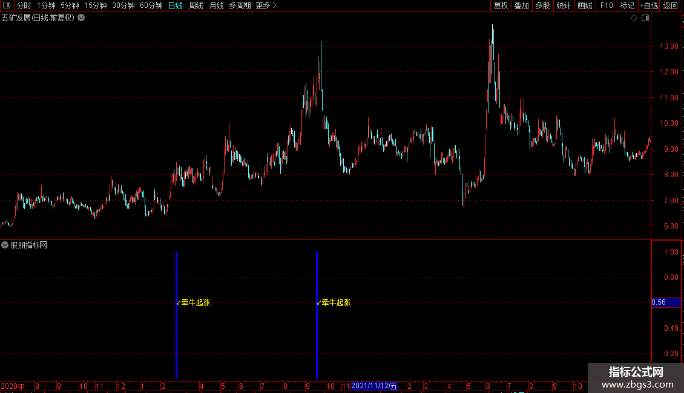Select the 60分钟 period tab

coord(151,5)
